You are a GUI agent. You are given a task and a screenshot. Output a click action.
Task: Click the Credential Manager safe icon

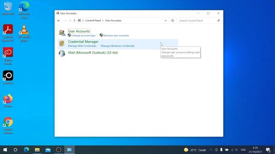(x=62, y=43)
